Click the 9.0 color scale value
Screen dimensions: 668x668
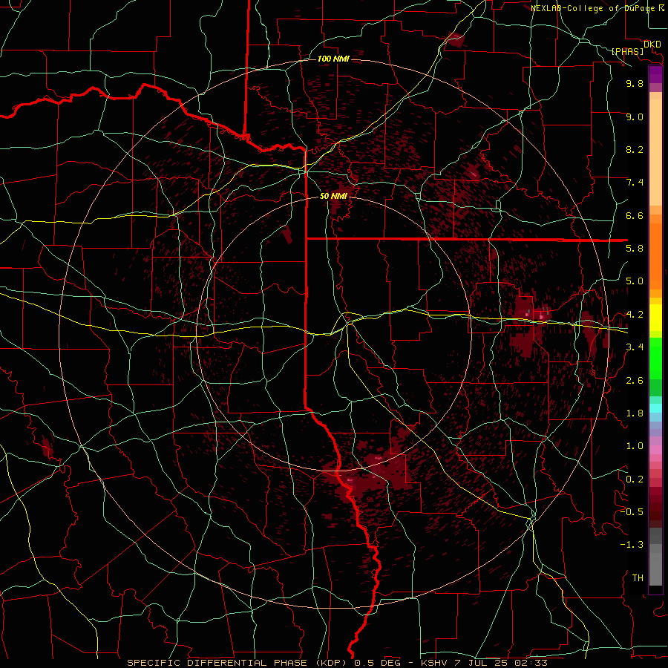click(635, 117)
